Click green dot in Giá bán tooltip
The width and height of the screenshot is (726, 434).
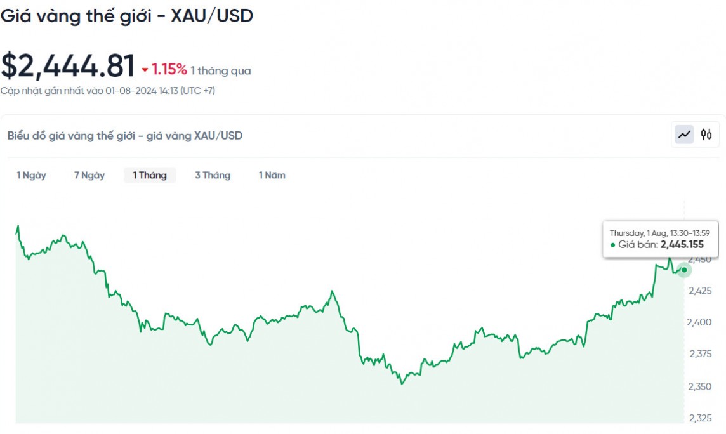click(x=612, y=245)
